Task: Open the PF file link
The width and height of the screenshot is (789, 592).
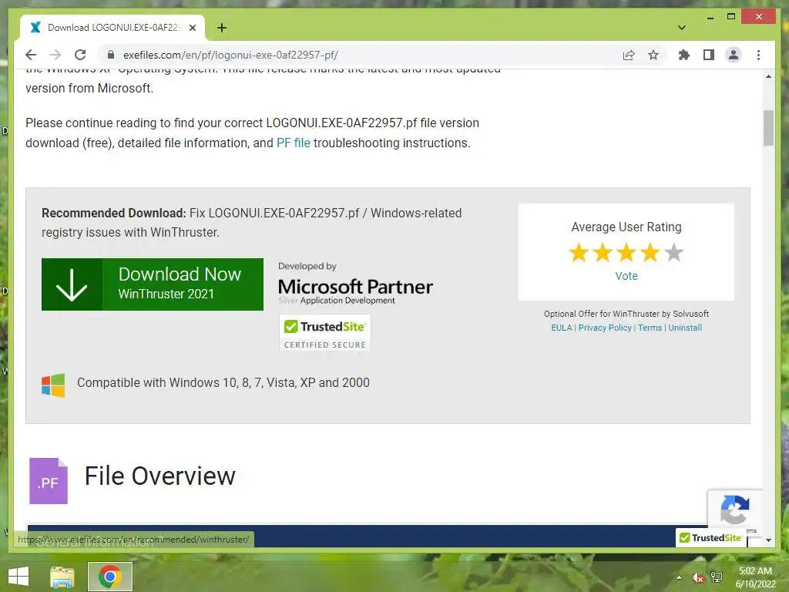Action: (294, 143)
